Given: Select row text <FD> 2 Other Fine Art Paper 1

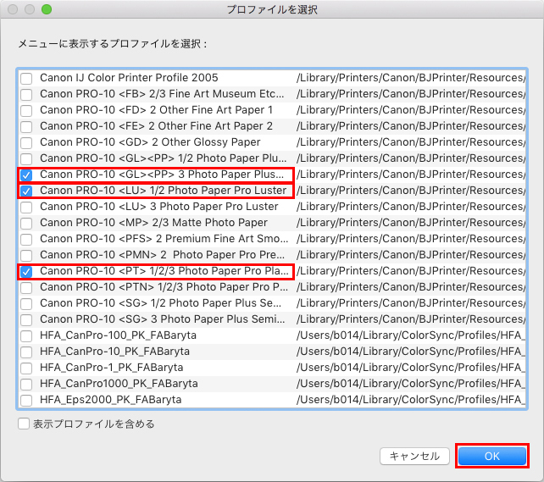Looking at the screenshot, I should (x=157, y=110).
